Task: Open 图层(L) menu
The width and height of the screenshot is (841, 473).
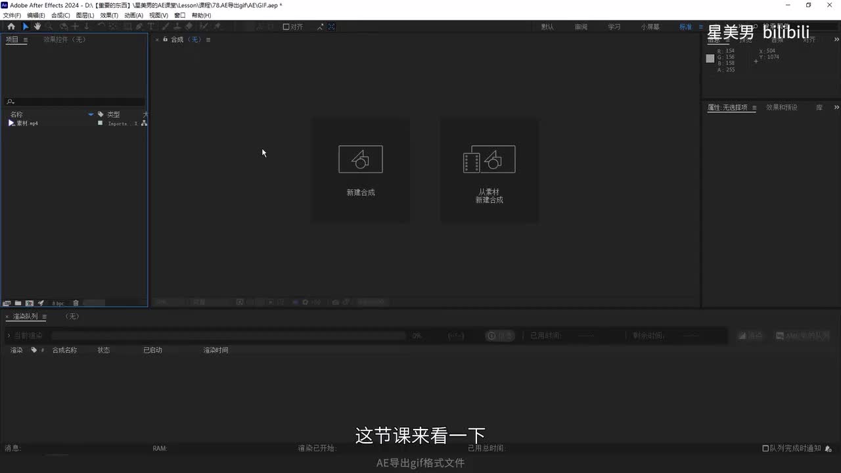Action: click(85, 15)
